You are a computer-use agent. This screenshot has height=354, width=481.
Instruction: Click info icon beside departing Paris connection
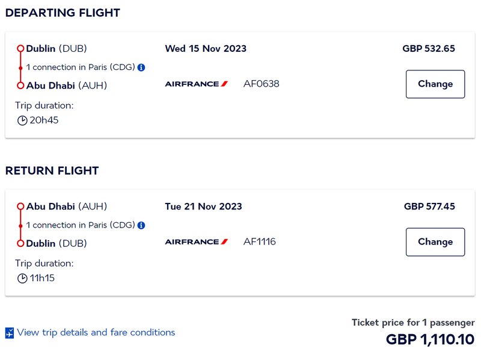click(x=141, y=67)
